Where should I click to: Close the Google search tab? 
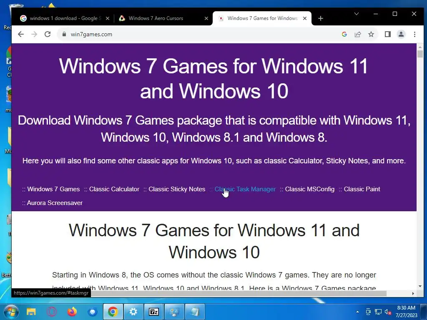pyautogui.click(x=108, y=18)
